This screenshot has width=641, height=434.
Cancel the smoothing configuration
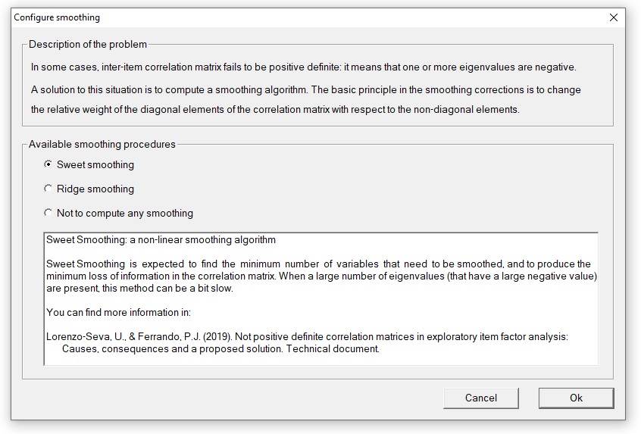tap(480, 398)
